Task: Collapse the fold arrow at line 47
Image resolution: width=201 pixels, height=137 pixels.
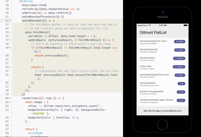Action: [x=10, y=40]
